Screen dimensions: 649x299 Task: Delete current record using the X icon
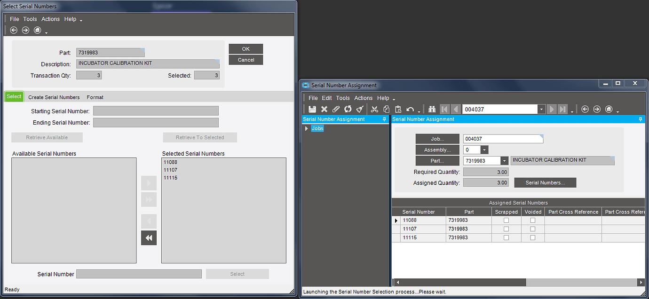click(x=324, y=109)
